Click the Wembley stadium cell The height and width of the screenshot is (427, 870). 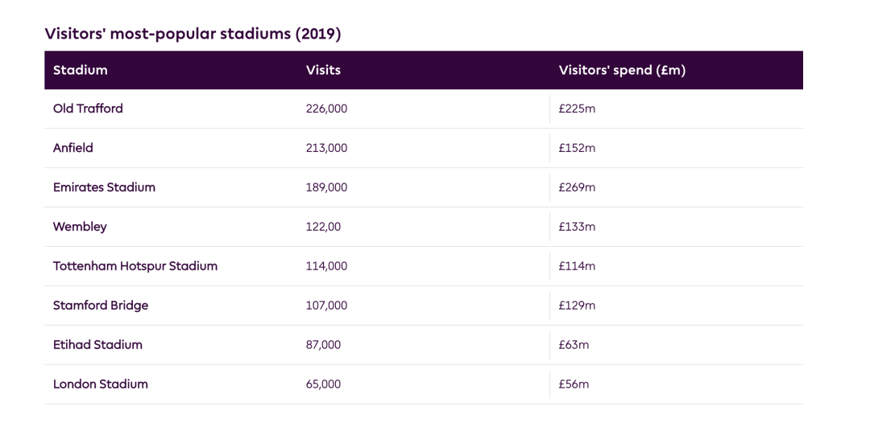tap(80, 227)
